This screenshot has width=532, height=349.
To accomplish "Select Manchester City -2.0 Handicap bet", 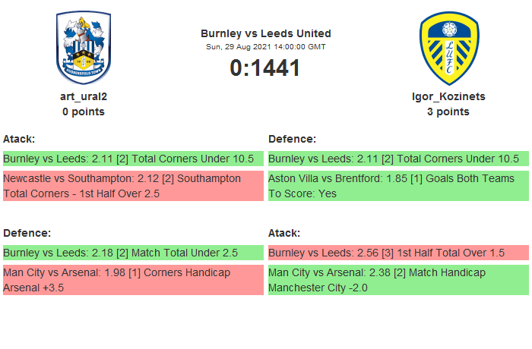I will [398, 280].
